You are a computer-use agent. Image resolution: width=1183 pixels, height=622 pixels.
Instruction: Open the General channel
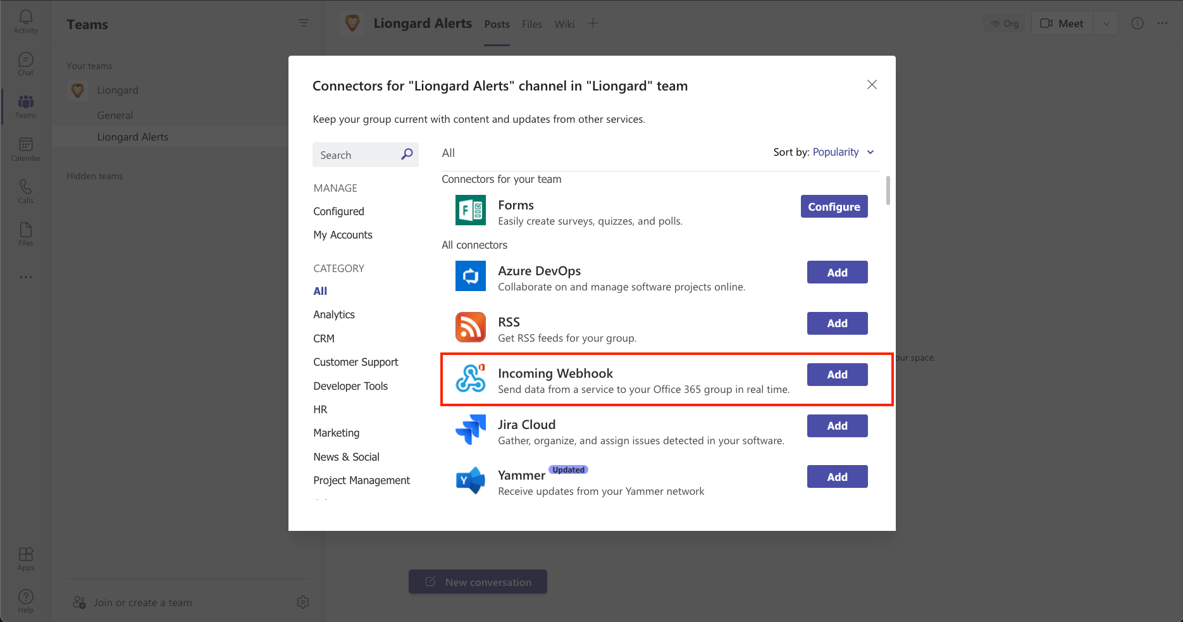click(x=115, y=115)
